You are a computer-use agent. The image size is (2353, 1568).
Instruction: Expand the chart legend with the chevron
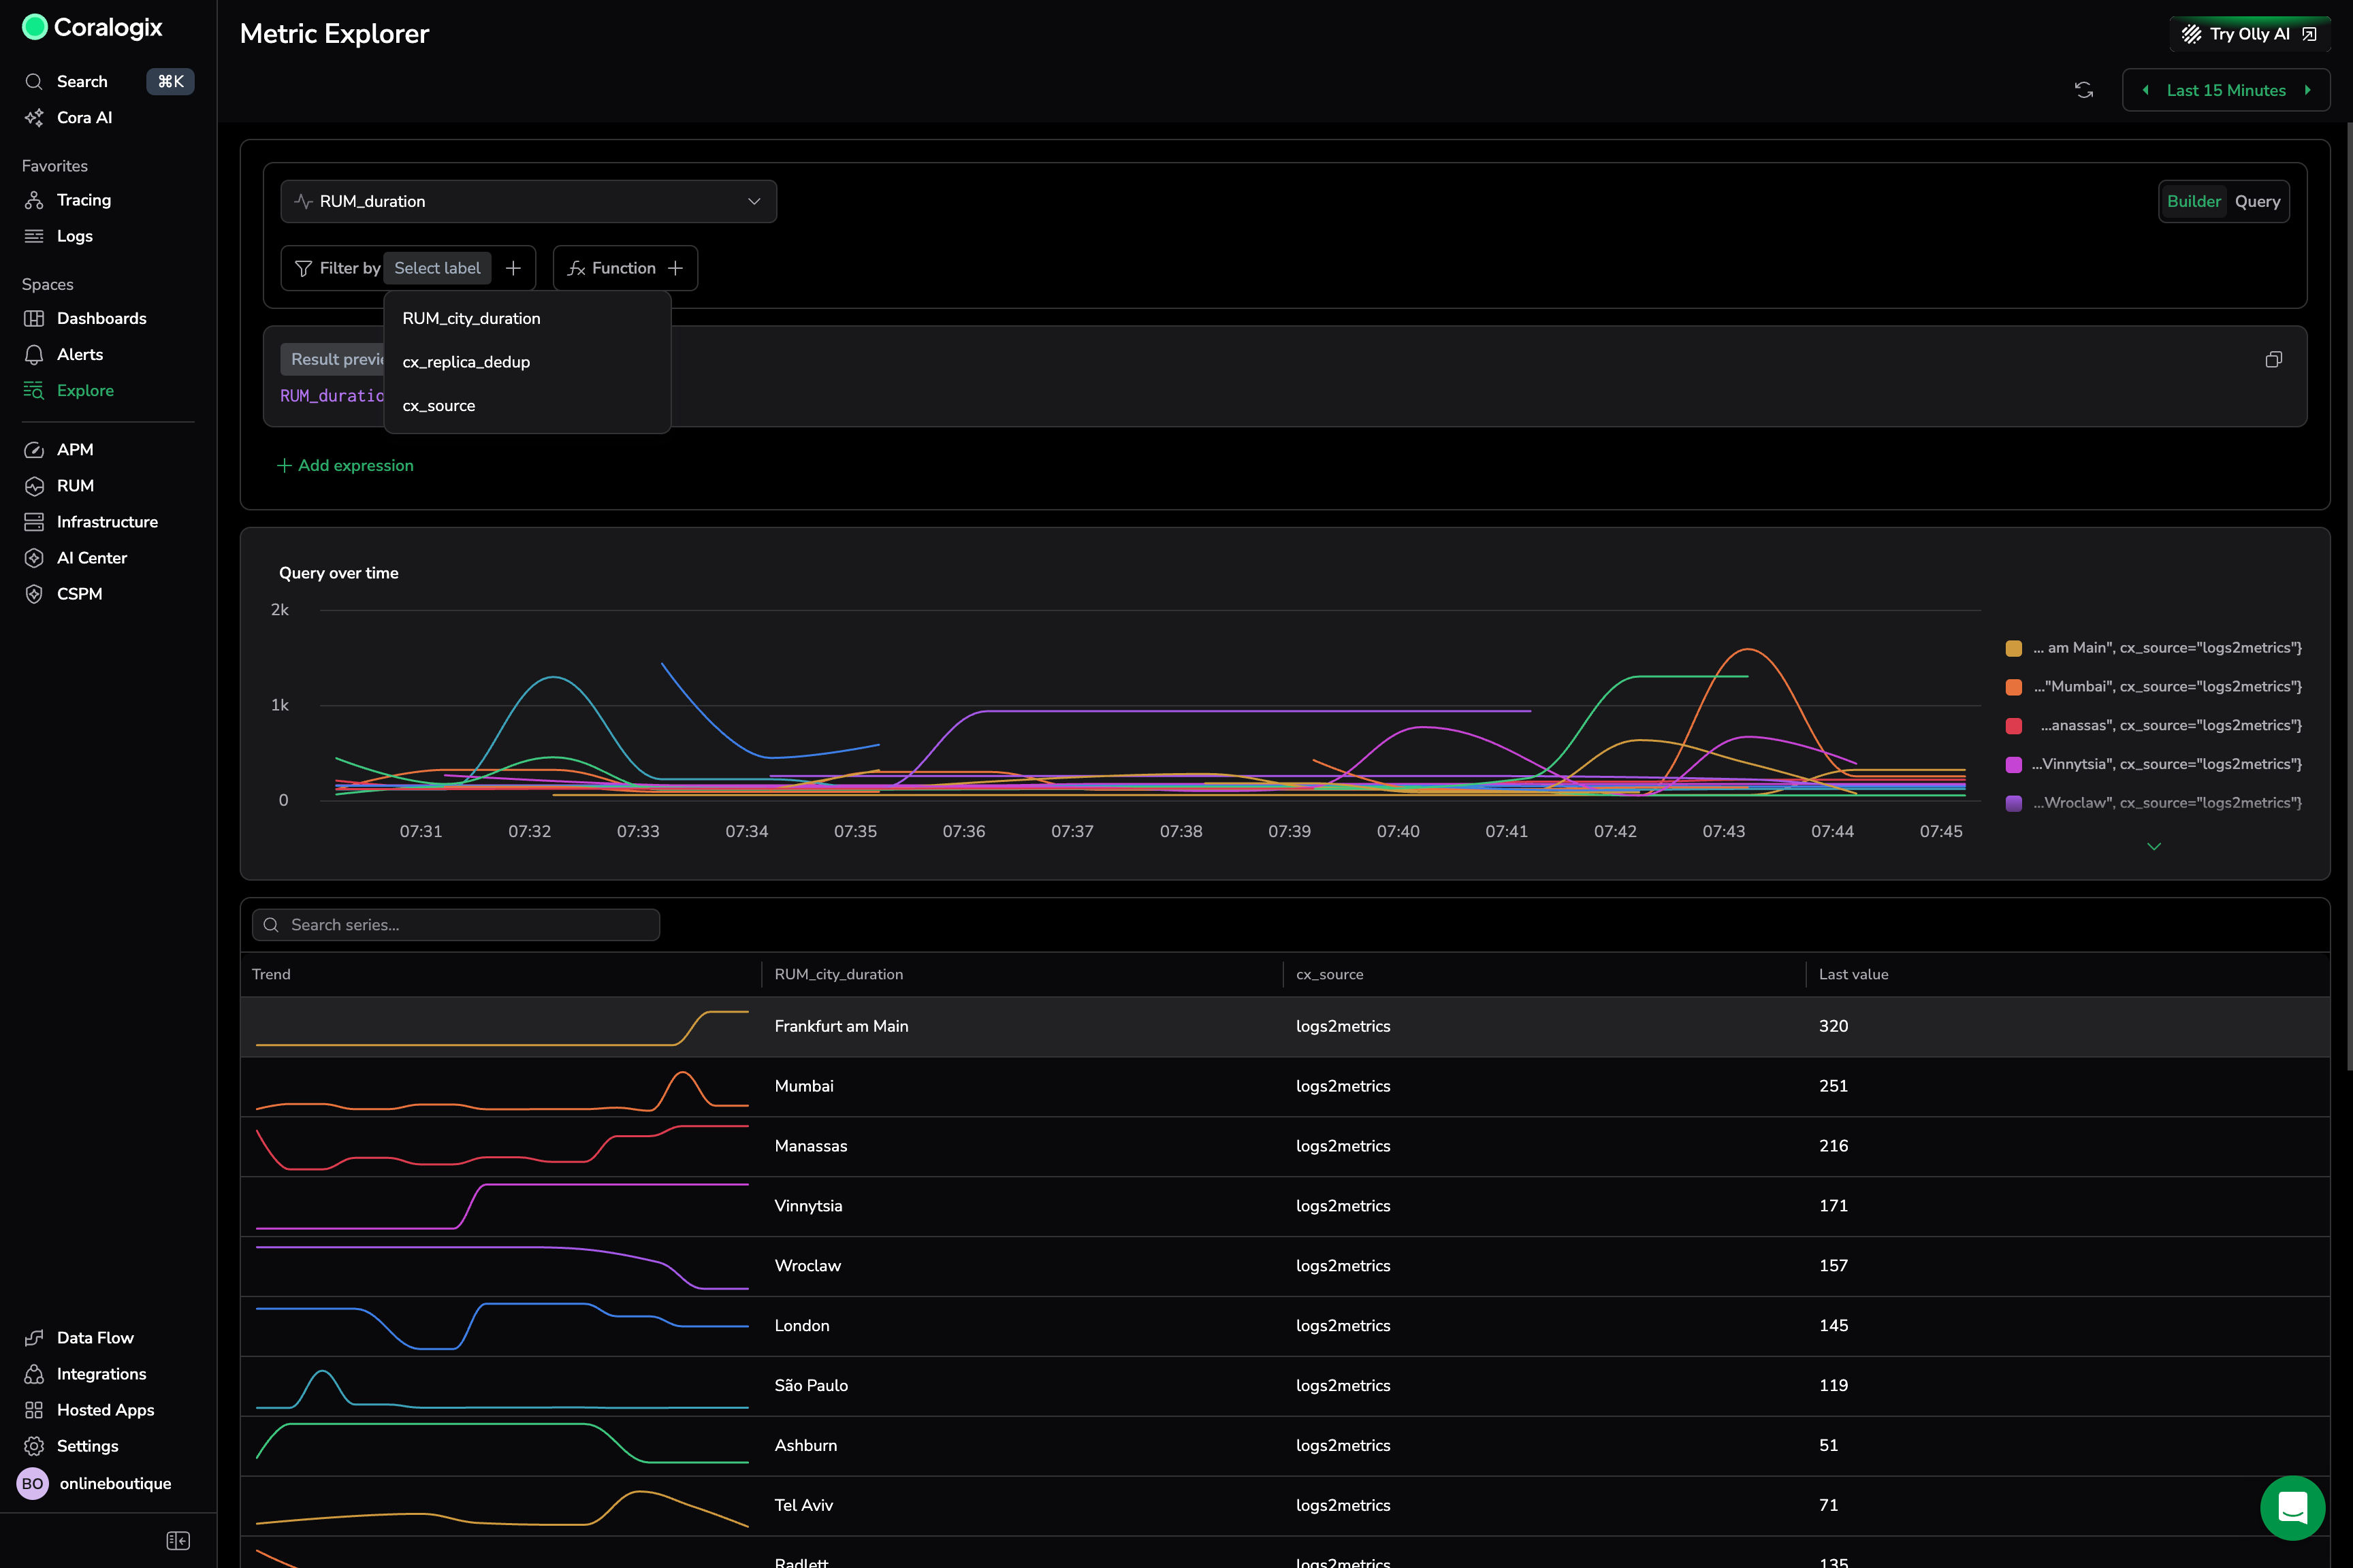click(2154, 846)
